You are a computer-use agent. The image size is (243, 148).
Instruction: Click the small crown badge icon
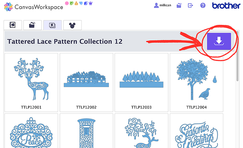91,3
